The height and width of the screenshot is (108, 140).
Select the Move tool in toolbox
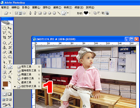(x=10, y=28)
